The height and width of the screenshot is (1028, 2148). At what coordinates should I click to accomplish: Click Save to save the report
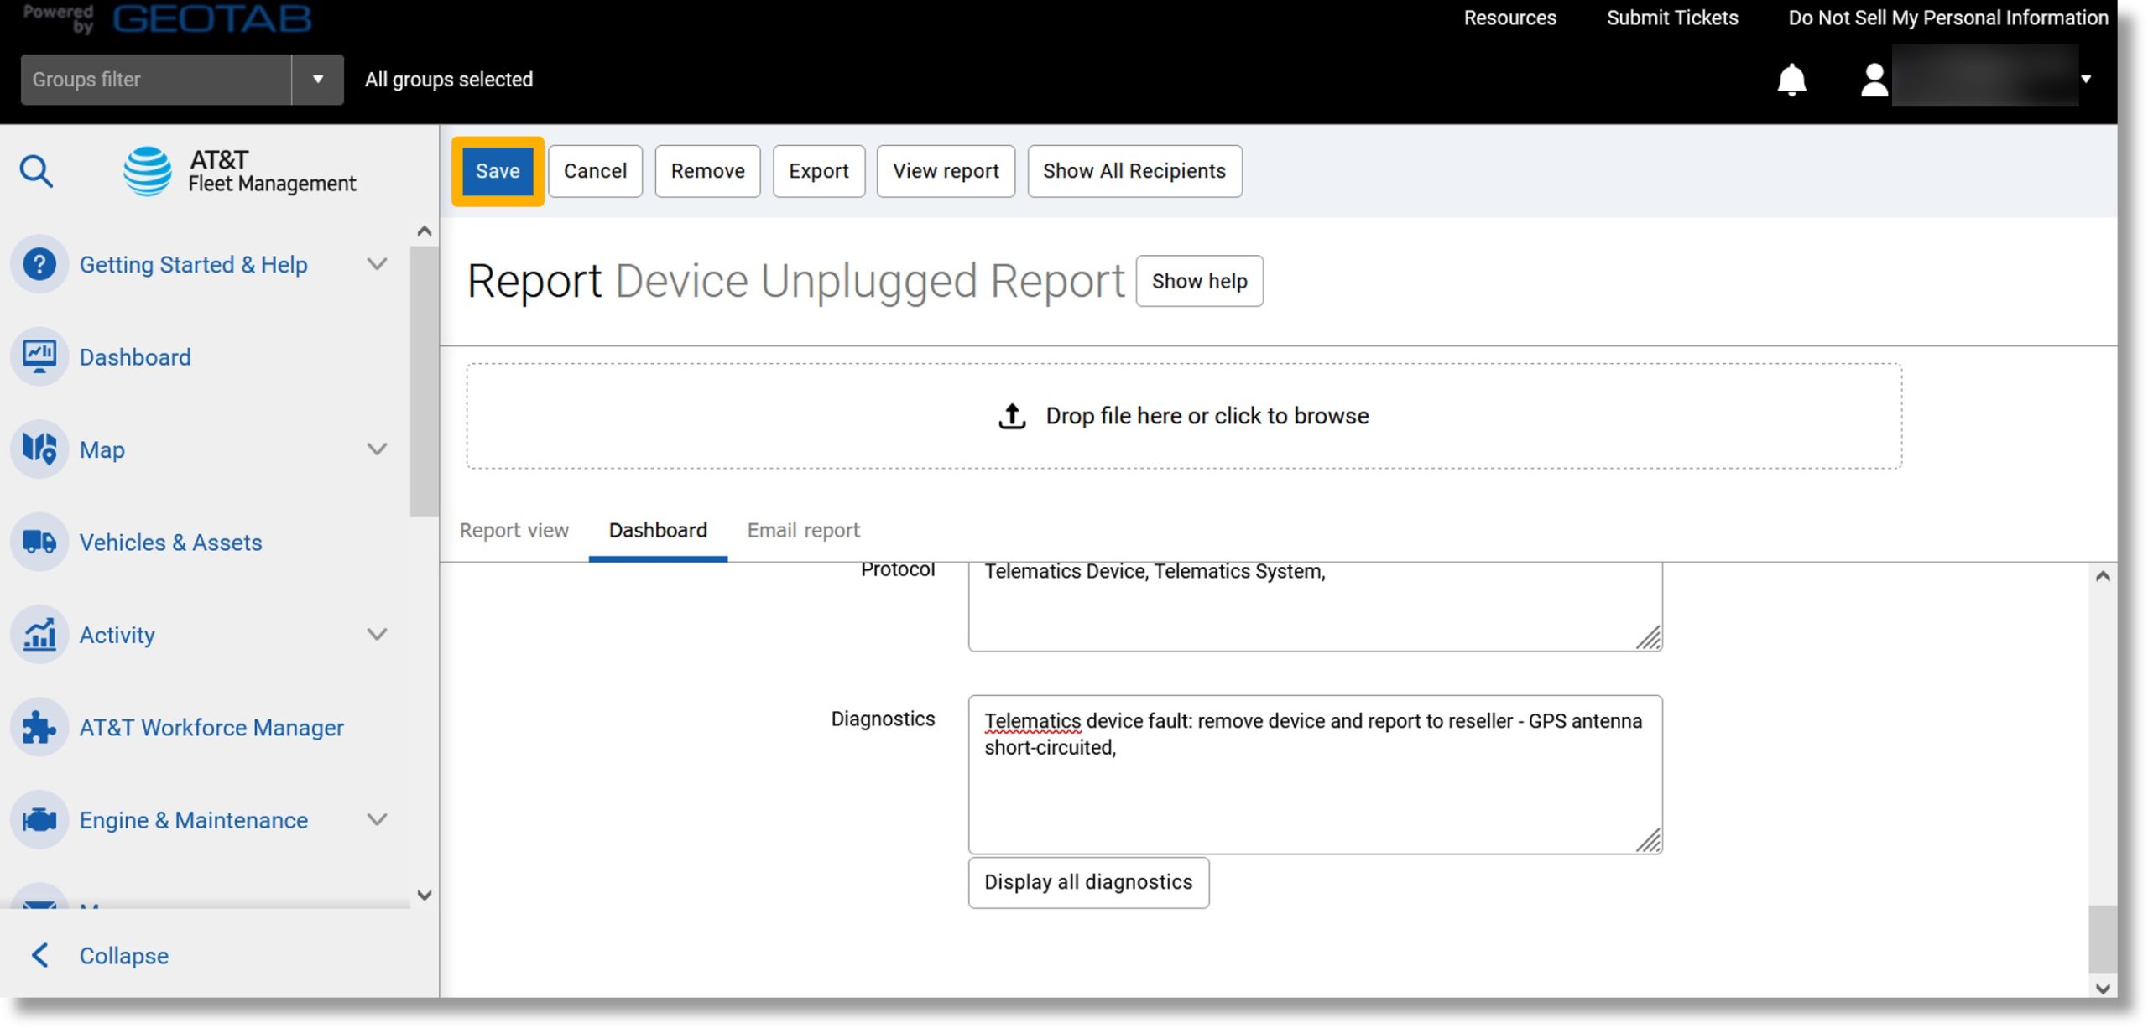pos(498,169)
